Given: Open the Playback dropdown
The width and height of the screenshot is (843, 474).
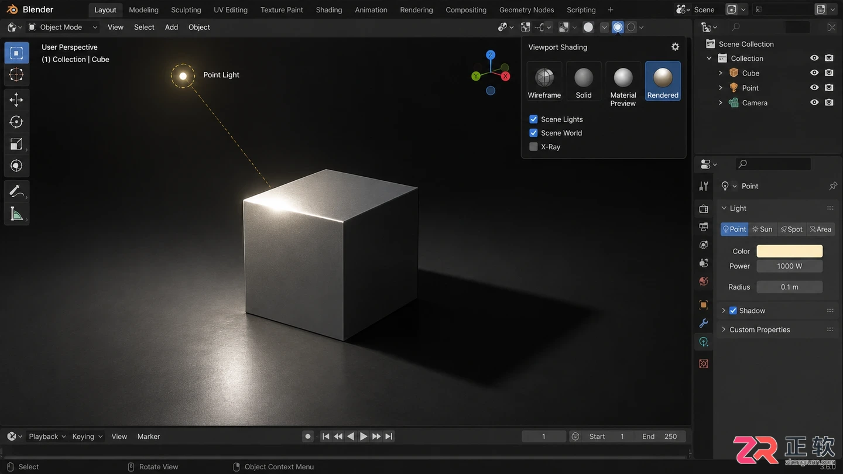Looking at the screenshot, I should [x=47, y=437].
